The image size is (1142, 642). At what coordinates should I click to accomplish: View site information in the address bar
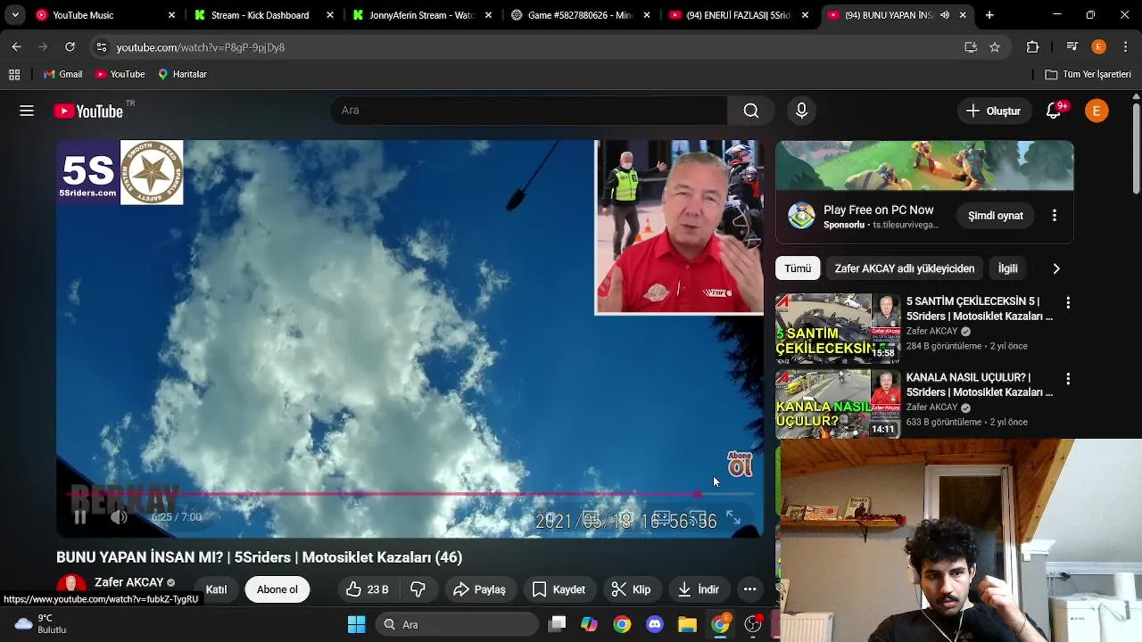tap(101, 47)
